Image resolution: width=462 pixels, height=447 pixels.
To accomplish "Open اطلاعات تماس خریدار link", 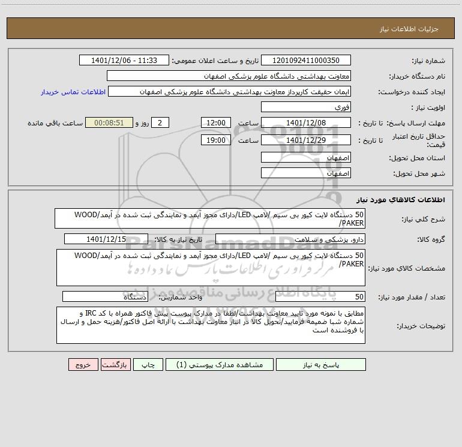I will 73,92.
